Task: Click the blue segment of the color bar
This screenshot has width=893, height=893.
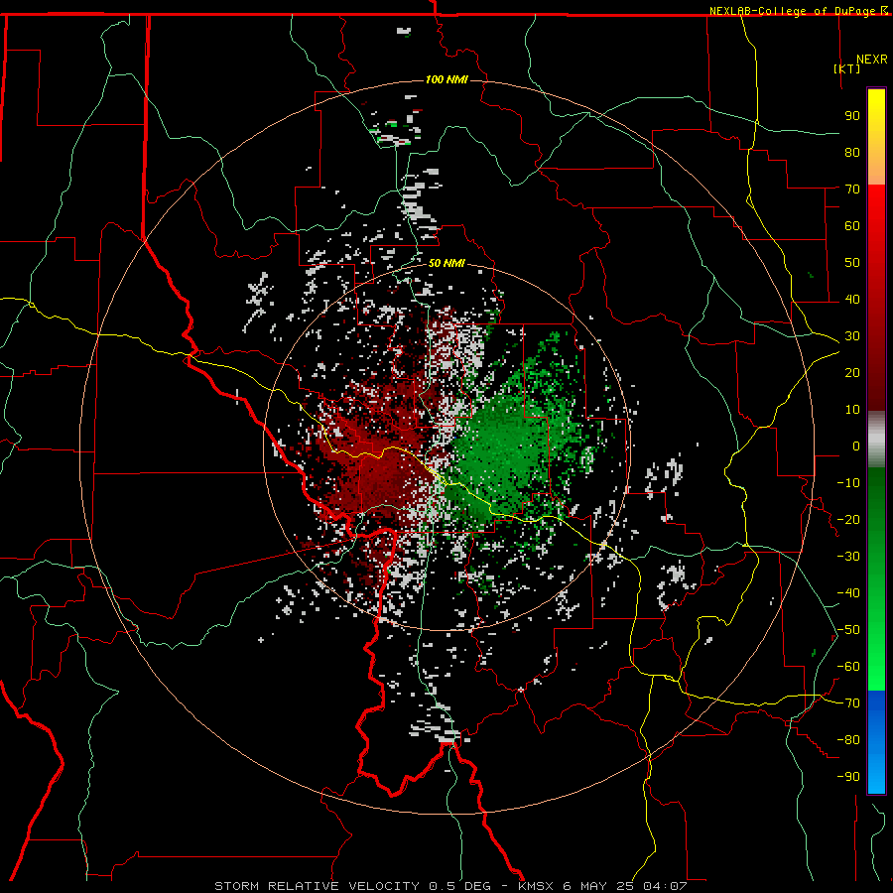Action: coord(876,742)
